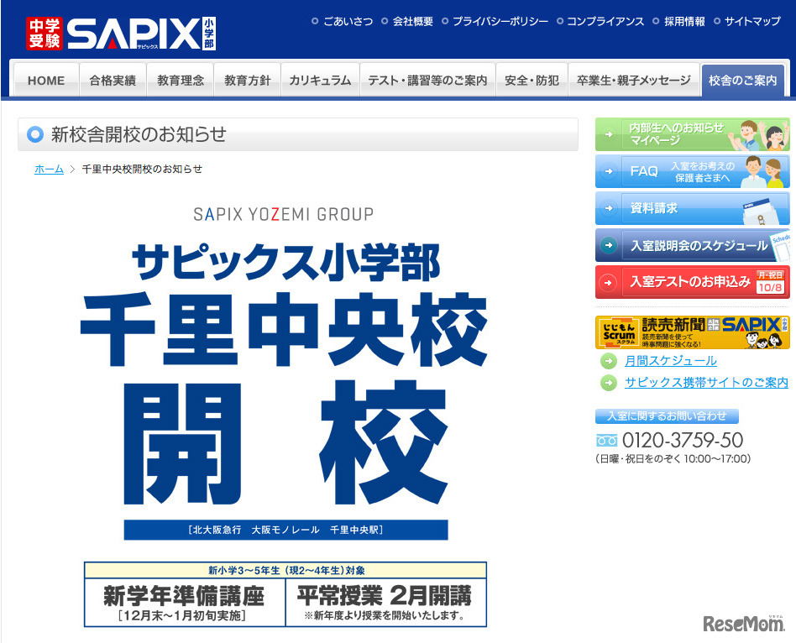Click the arrow icon on 入室テストのお申込み banner
This screenshot has height=643, width=796.
tap(608, 282)
